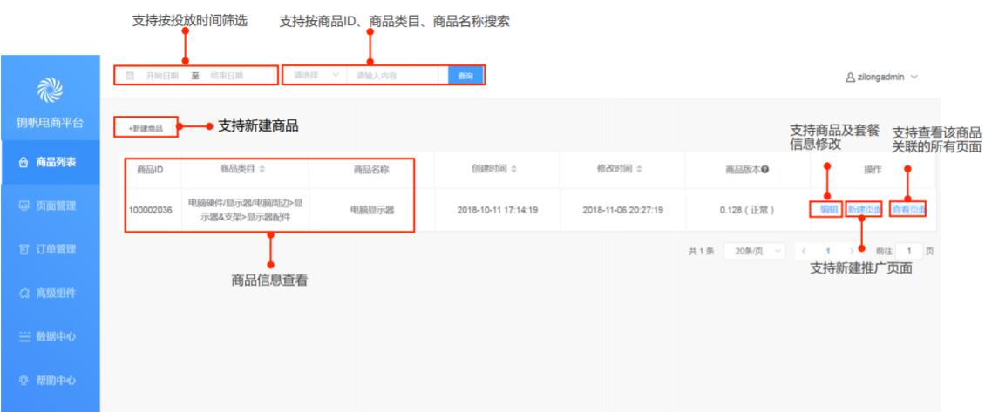Screen dimensions: 985x412
Task: Click the blue 查询 search button
Action: pos(465,76)
